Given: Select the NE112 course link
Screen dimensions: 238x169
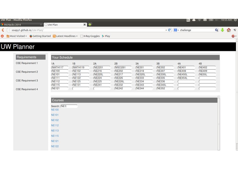Looking at the screenshot, I should pos(55,125).
